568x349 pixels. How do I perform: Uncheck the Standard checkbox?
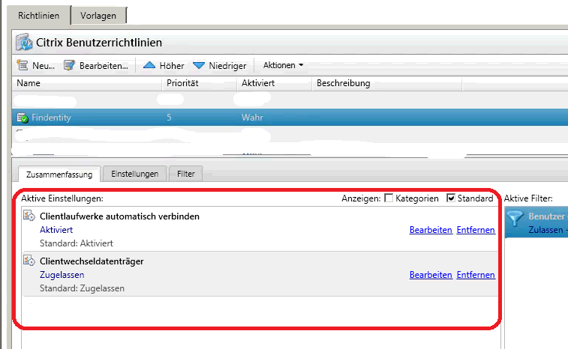point(451,198)
